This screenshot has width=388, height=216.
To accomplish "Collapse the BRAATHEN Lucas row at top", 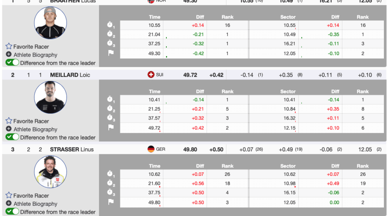I will (73, 2).
